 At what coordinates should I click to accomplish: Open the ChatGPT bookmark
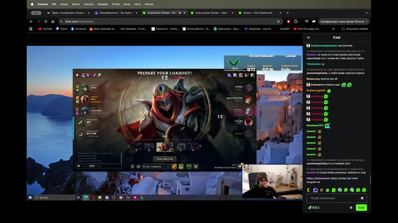pos(285,29)
